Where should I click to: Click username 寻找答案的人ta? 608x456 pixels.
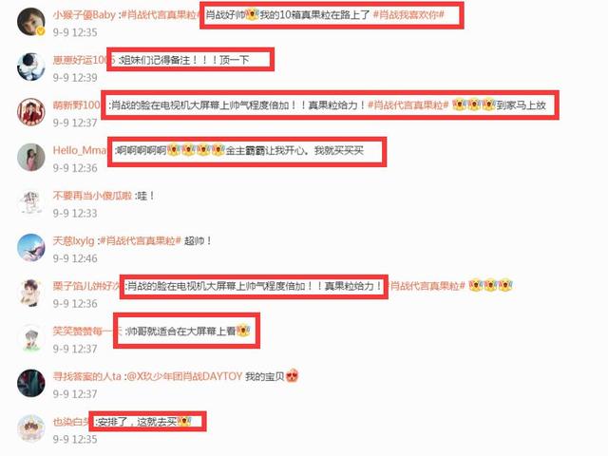(x=86, y=376)
